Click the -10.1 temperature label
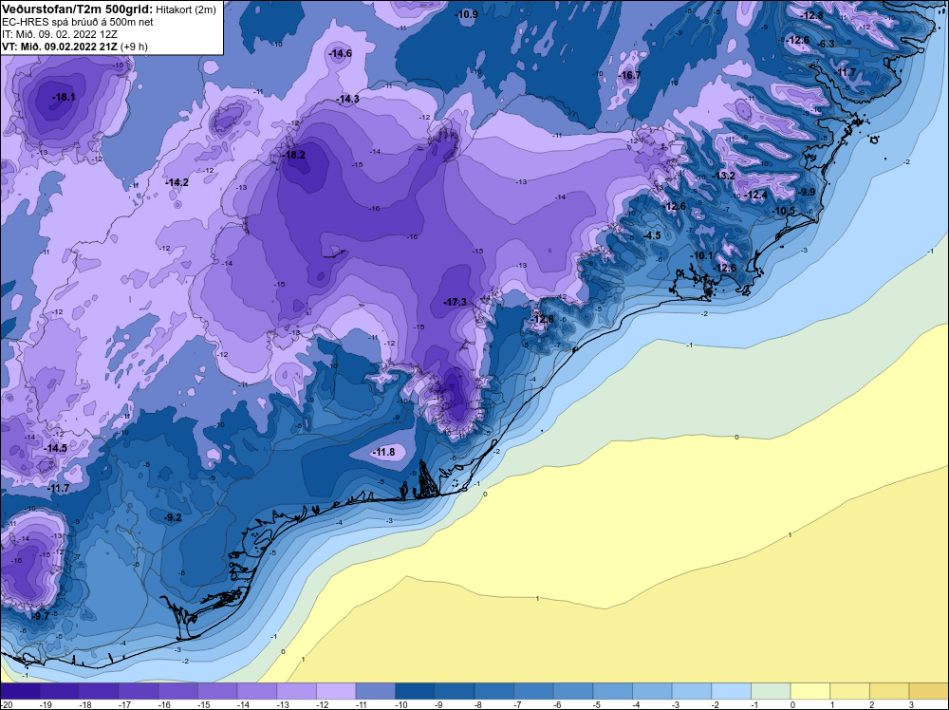Screen dimensions: 949x710 [702, 255]
